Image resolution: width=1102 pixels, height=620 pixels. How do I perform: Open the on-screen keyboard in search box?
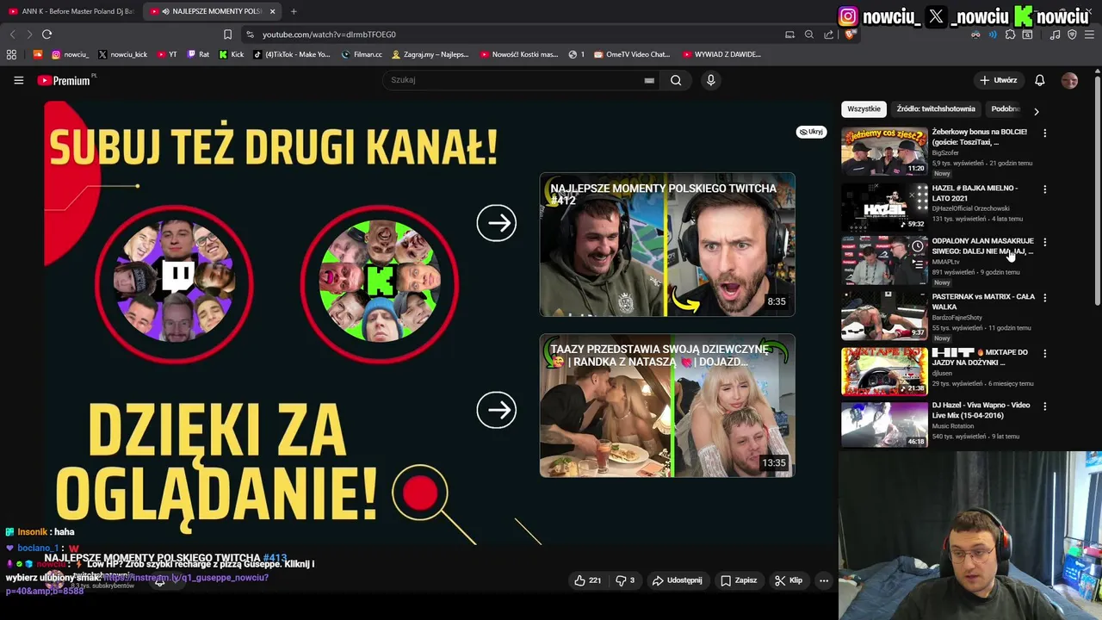(649, 80)
